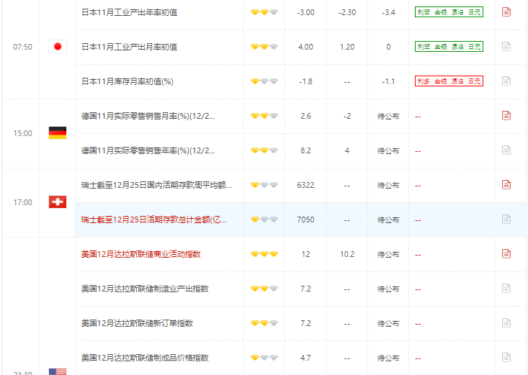This screenshot has width=528, height=375.
Task: Select previous value 6322
Action: 305,185
